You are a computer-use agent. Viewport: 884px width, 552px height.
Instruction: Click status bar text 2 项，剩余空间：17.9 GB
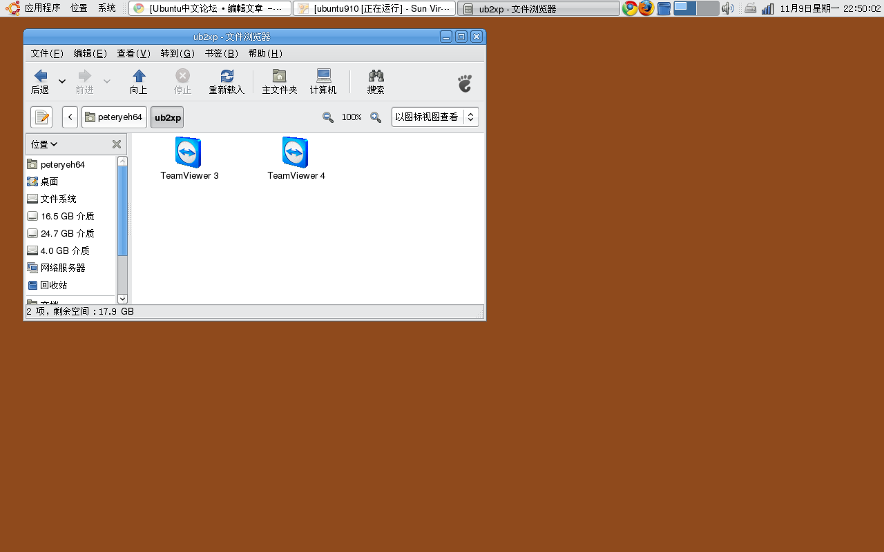pyautogui.click(x=80, y=312)
